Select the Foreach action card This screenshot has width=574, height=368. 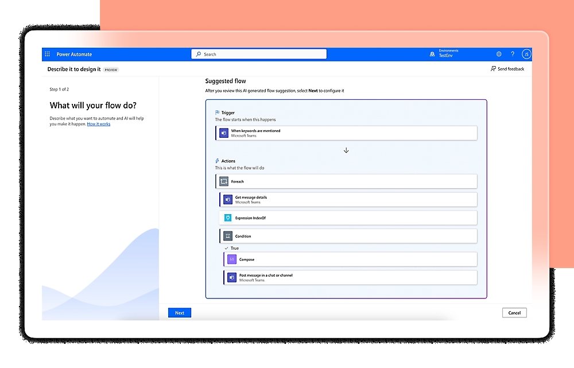(346, 181)
